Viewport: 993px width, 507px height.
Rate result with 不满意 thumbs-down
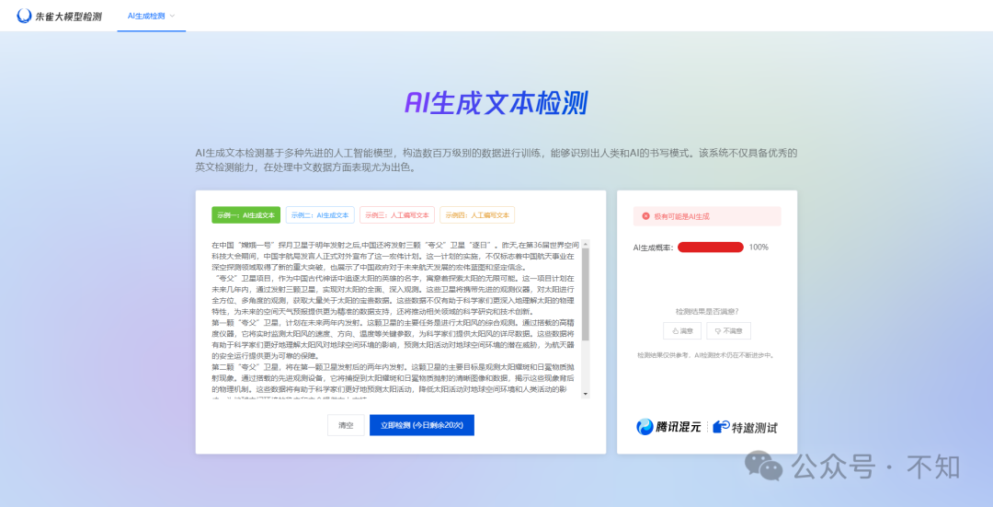click(x=727, y=330)
